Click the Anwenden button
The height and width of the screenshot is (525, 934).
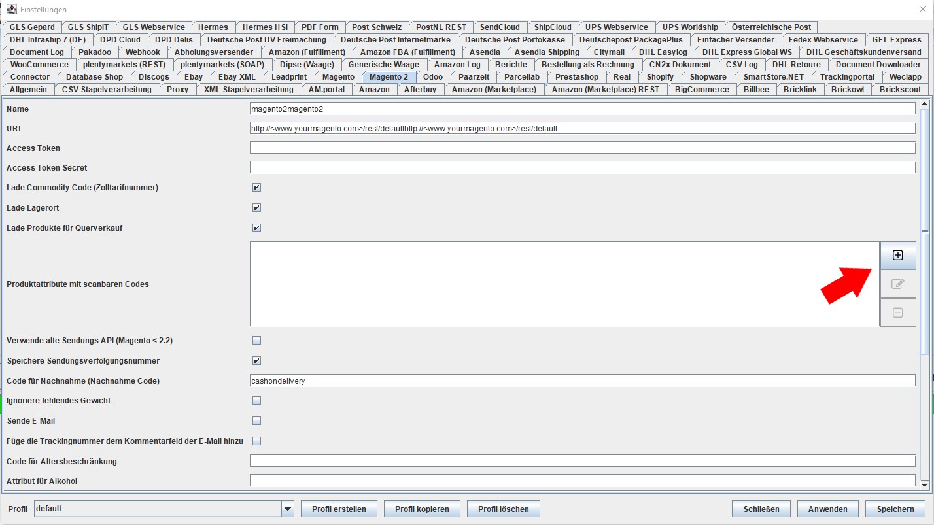click(x=827, y=509)
